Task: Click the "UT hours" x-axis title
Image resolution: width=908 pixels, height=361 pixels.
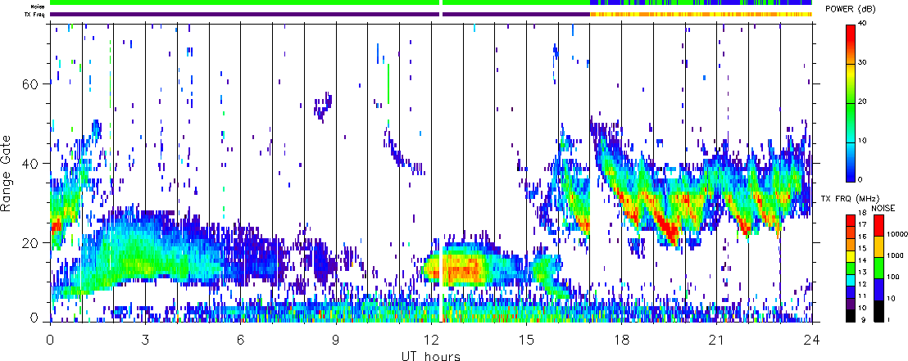Action: click(431, 355)
